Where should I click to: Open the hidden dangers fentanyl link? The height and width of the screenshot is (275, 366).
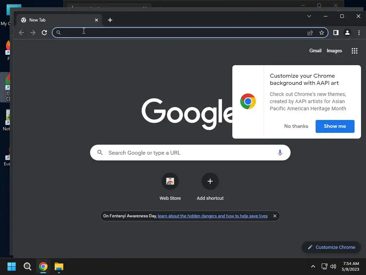(213, 216)
